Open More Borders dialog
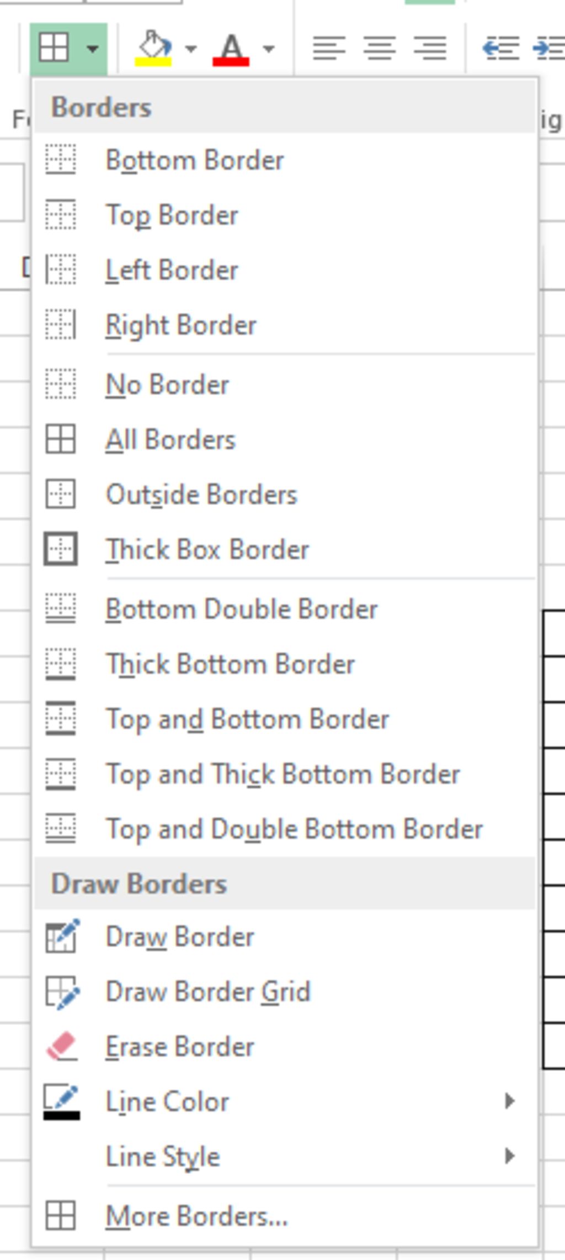 196,1216
